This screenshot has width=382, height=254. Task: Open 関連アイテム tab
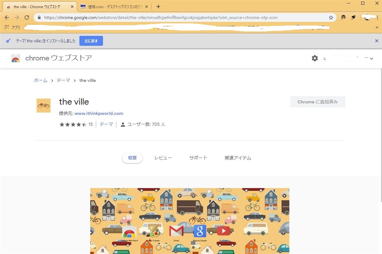(x=238, y=158)
